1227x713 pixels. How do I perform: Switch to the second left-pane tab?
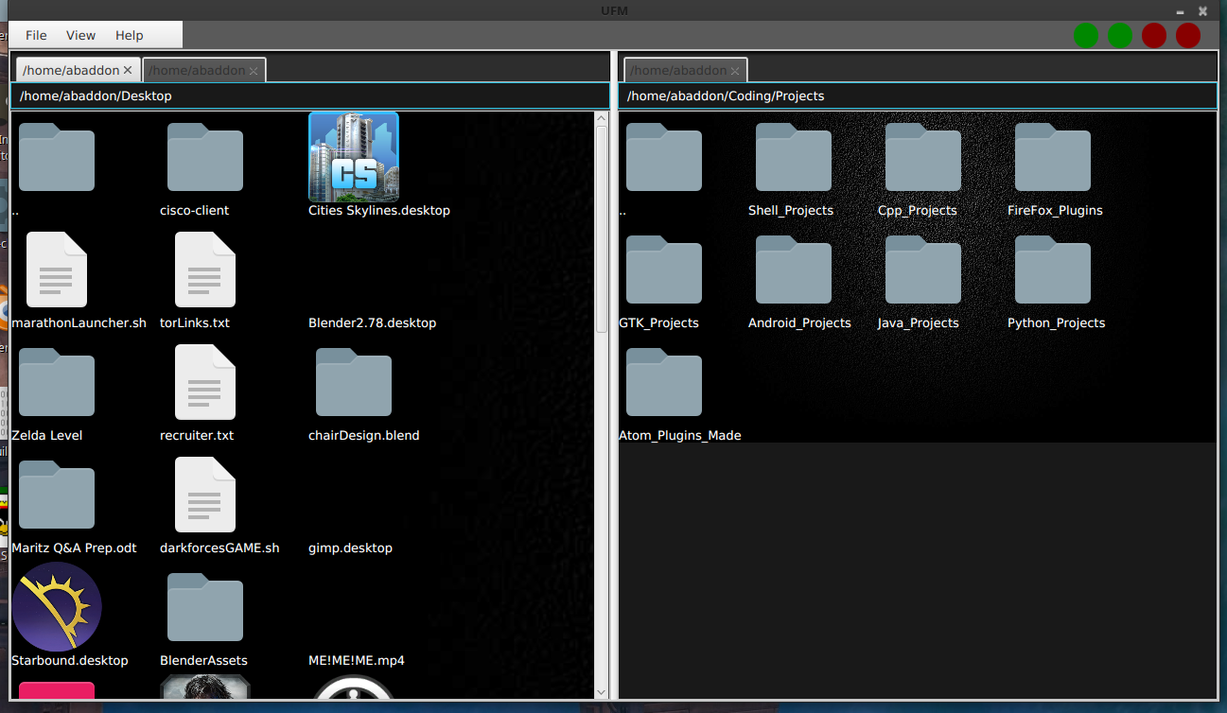(x=197, y=70)
